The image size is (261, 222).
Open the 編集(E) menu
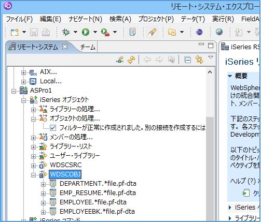click(50, 19)
